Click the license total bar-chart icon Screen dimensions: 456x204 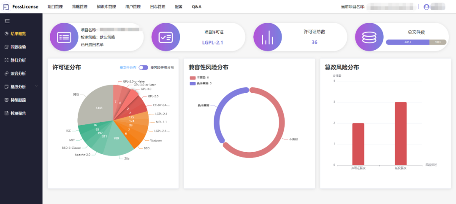pos(267,37)
